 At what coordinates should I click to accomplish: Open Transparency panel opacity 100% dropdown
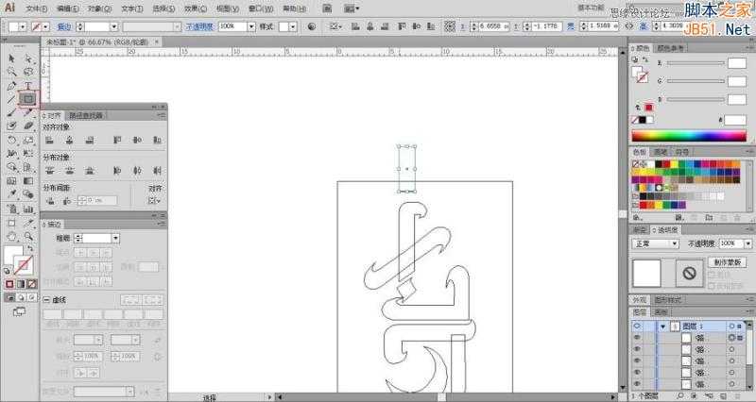(747, 243)
